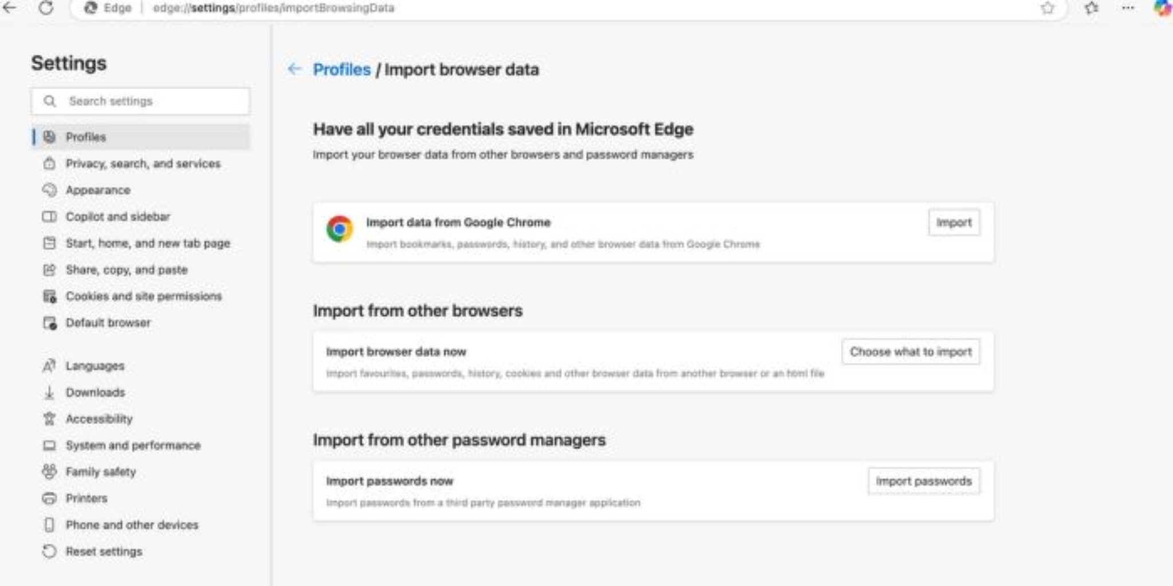Open Cookies and site permissions
Screen dimensions: 1173x586
click(144, 296)
